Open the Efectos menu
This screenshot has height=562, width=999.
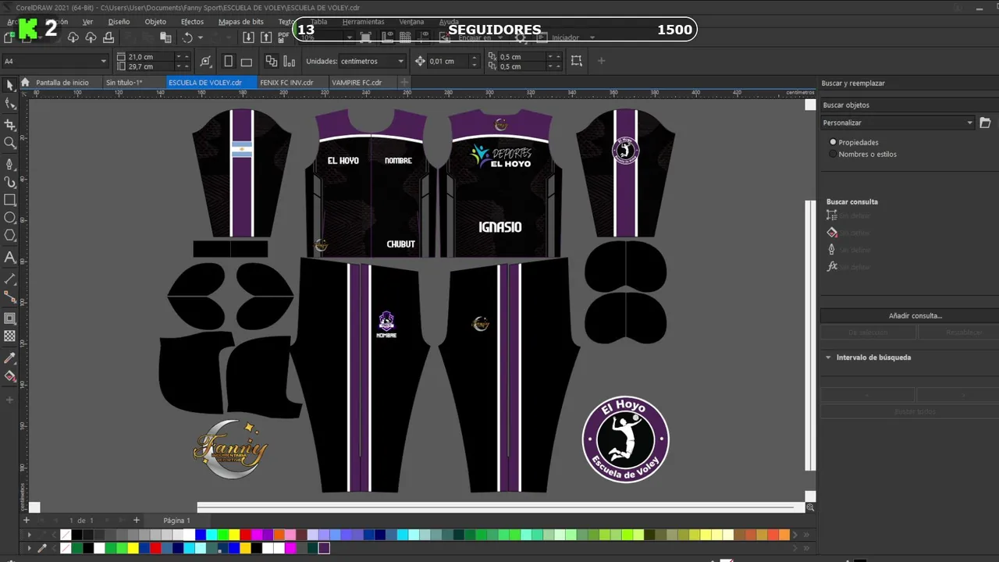[192, 22]
